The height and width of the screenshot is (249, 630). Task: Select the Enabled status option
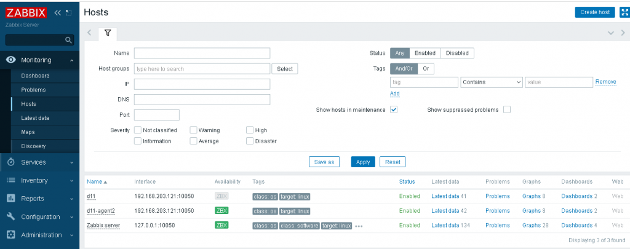425,53
